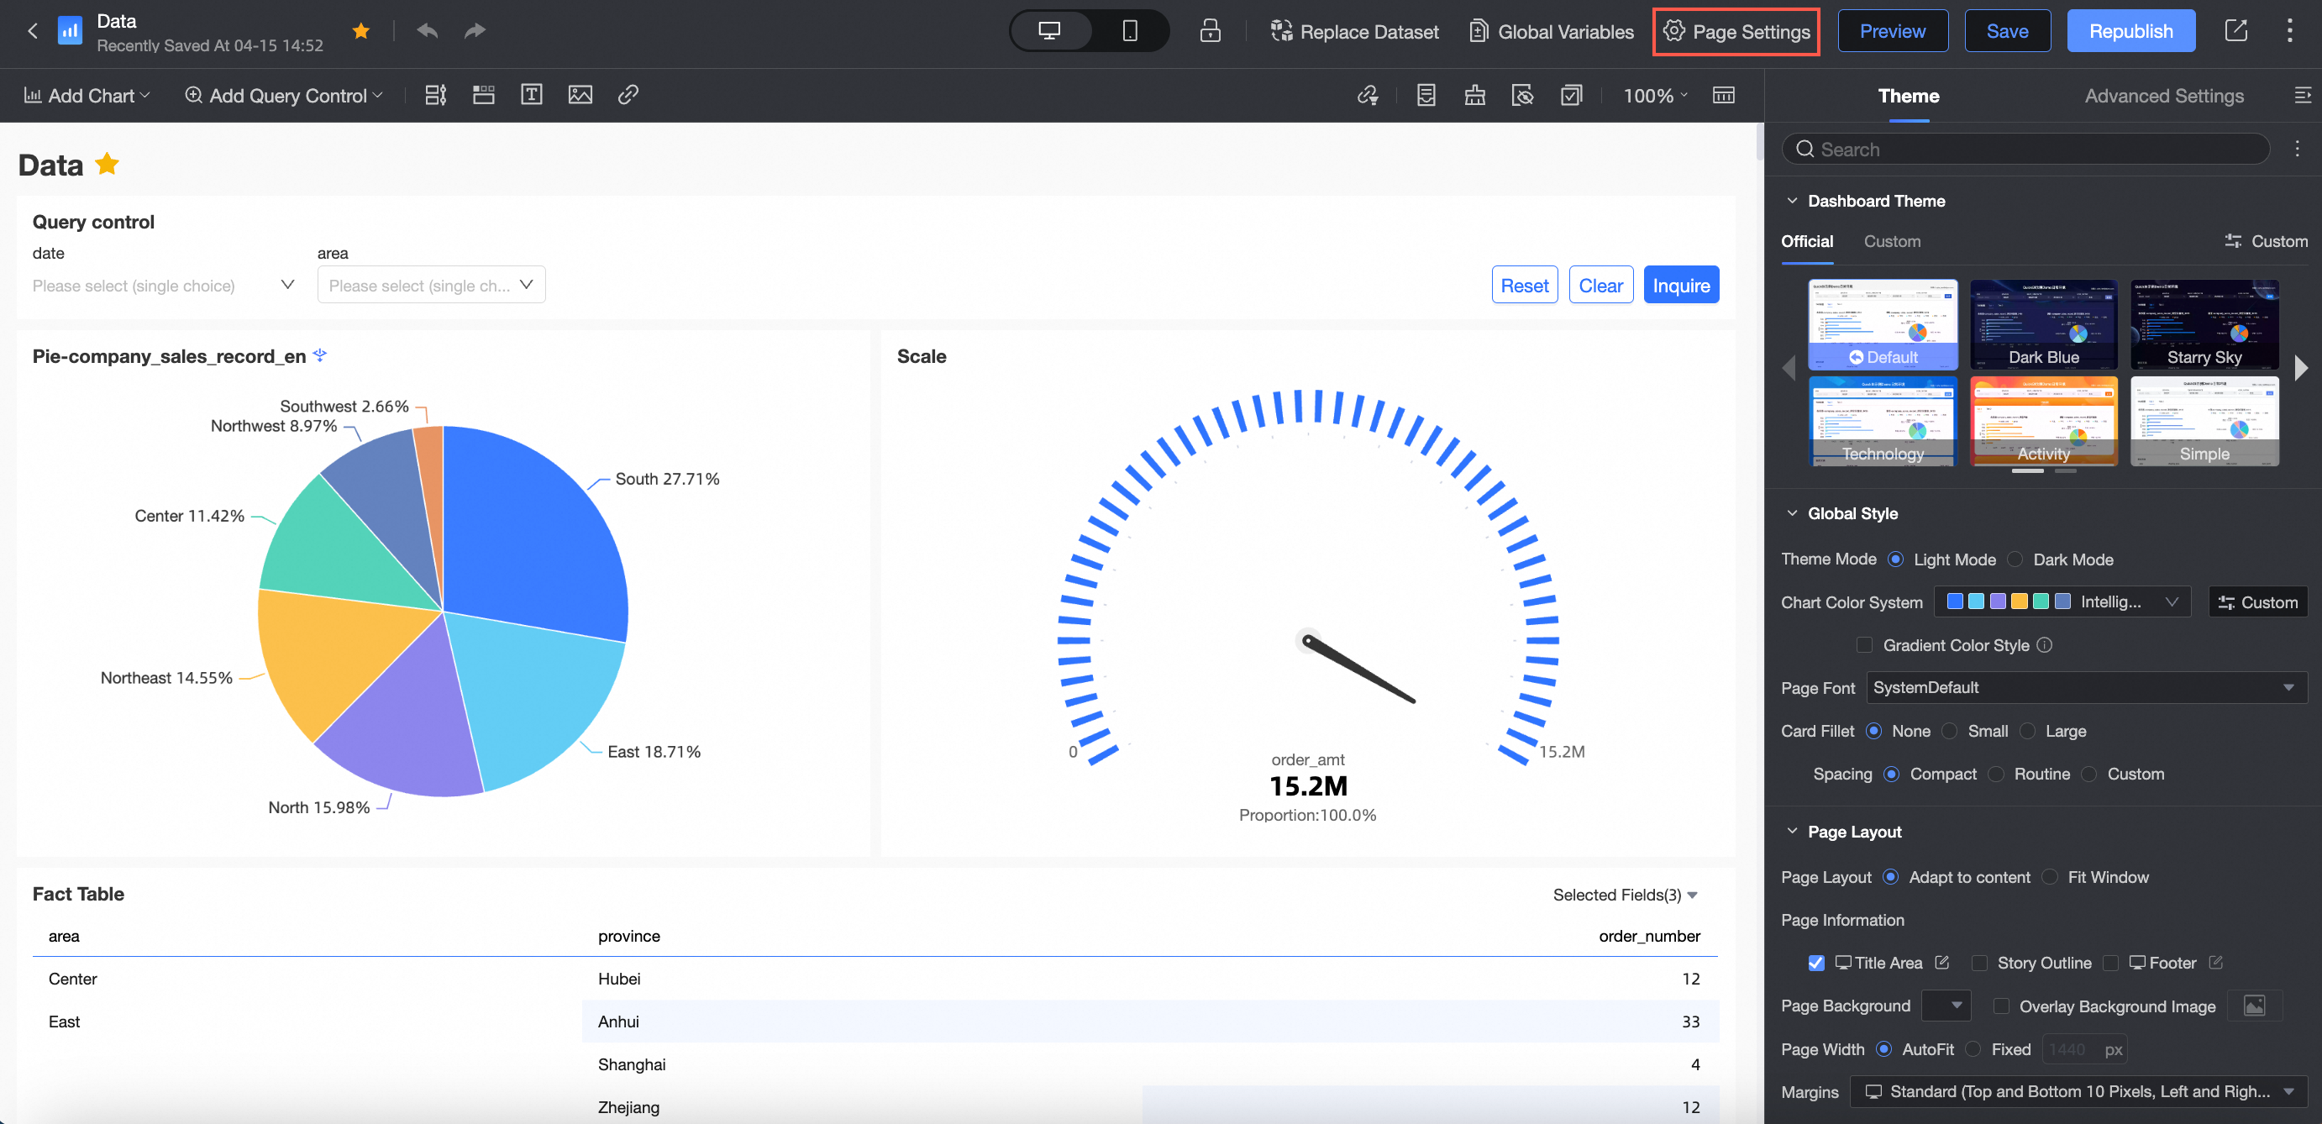The height and width of the screenshot is (1124, 2322).
Task: Insert a text box widget
Action: coord(532,95)
